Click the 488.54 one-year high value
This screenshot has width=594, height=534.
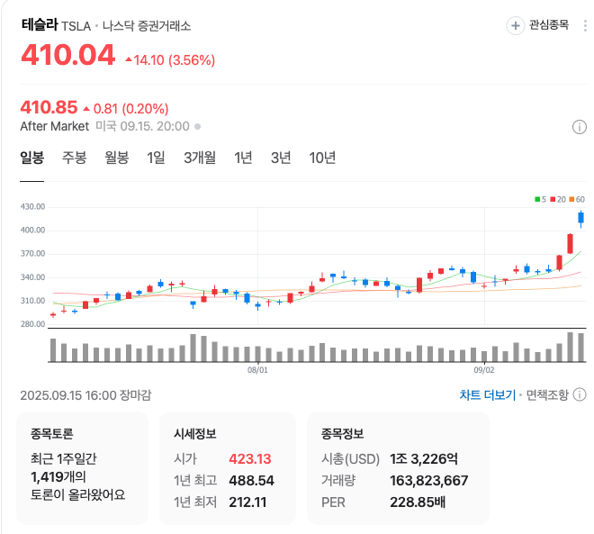[x=251, y=481]
